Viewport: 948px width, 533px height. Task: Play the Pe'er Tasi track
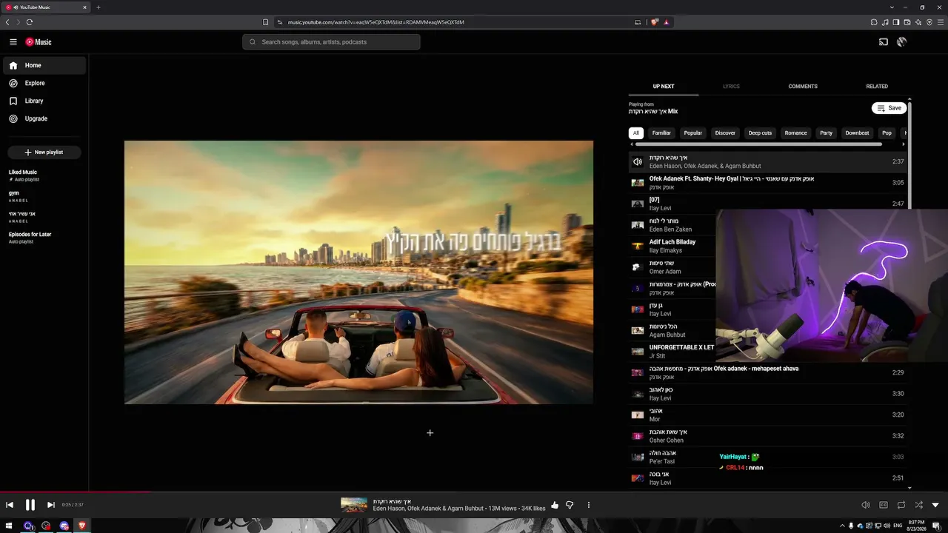767,457
